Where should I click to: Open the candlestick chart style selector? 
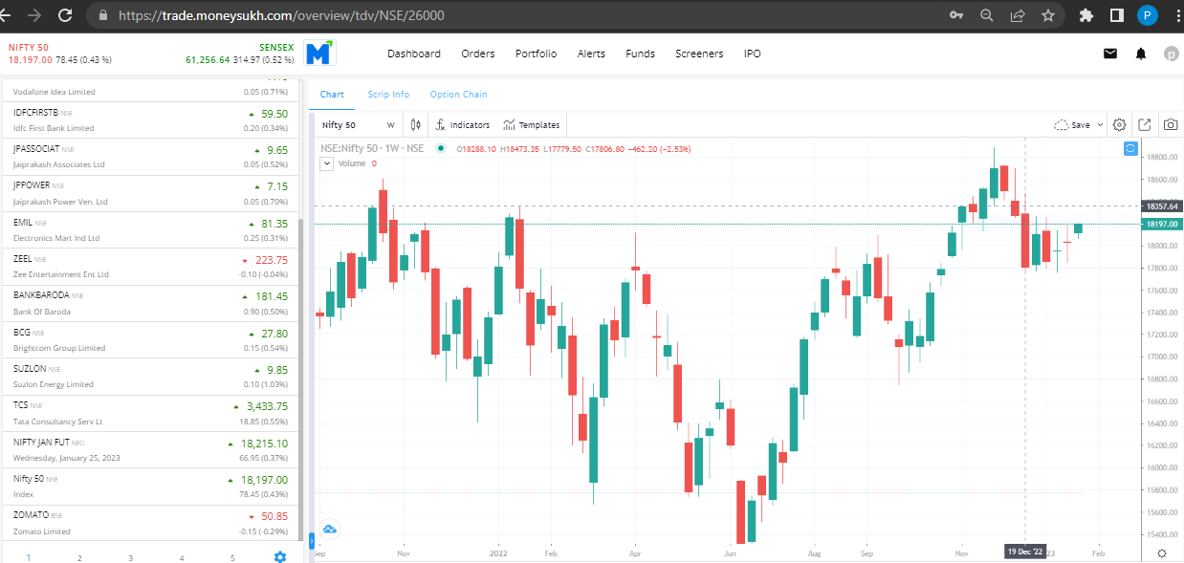pyautogui.click(x=415, y=125)
